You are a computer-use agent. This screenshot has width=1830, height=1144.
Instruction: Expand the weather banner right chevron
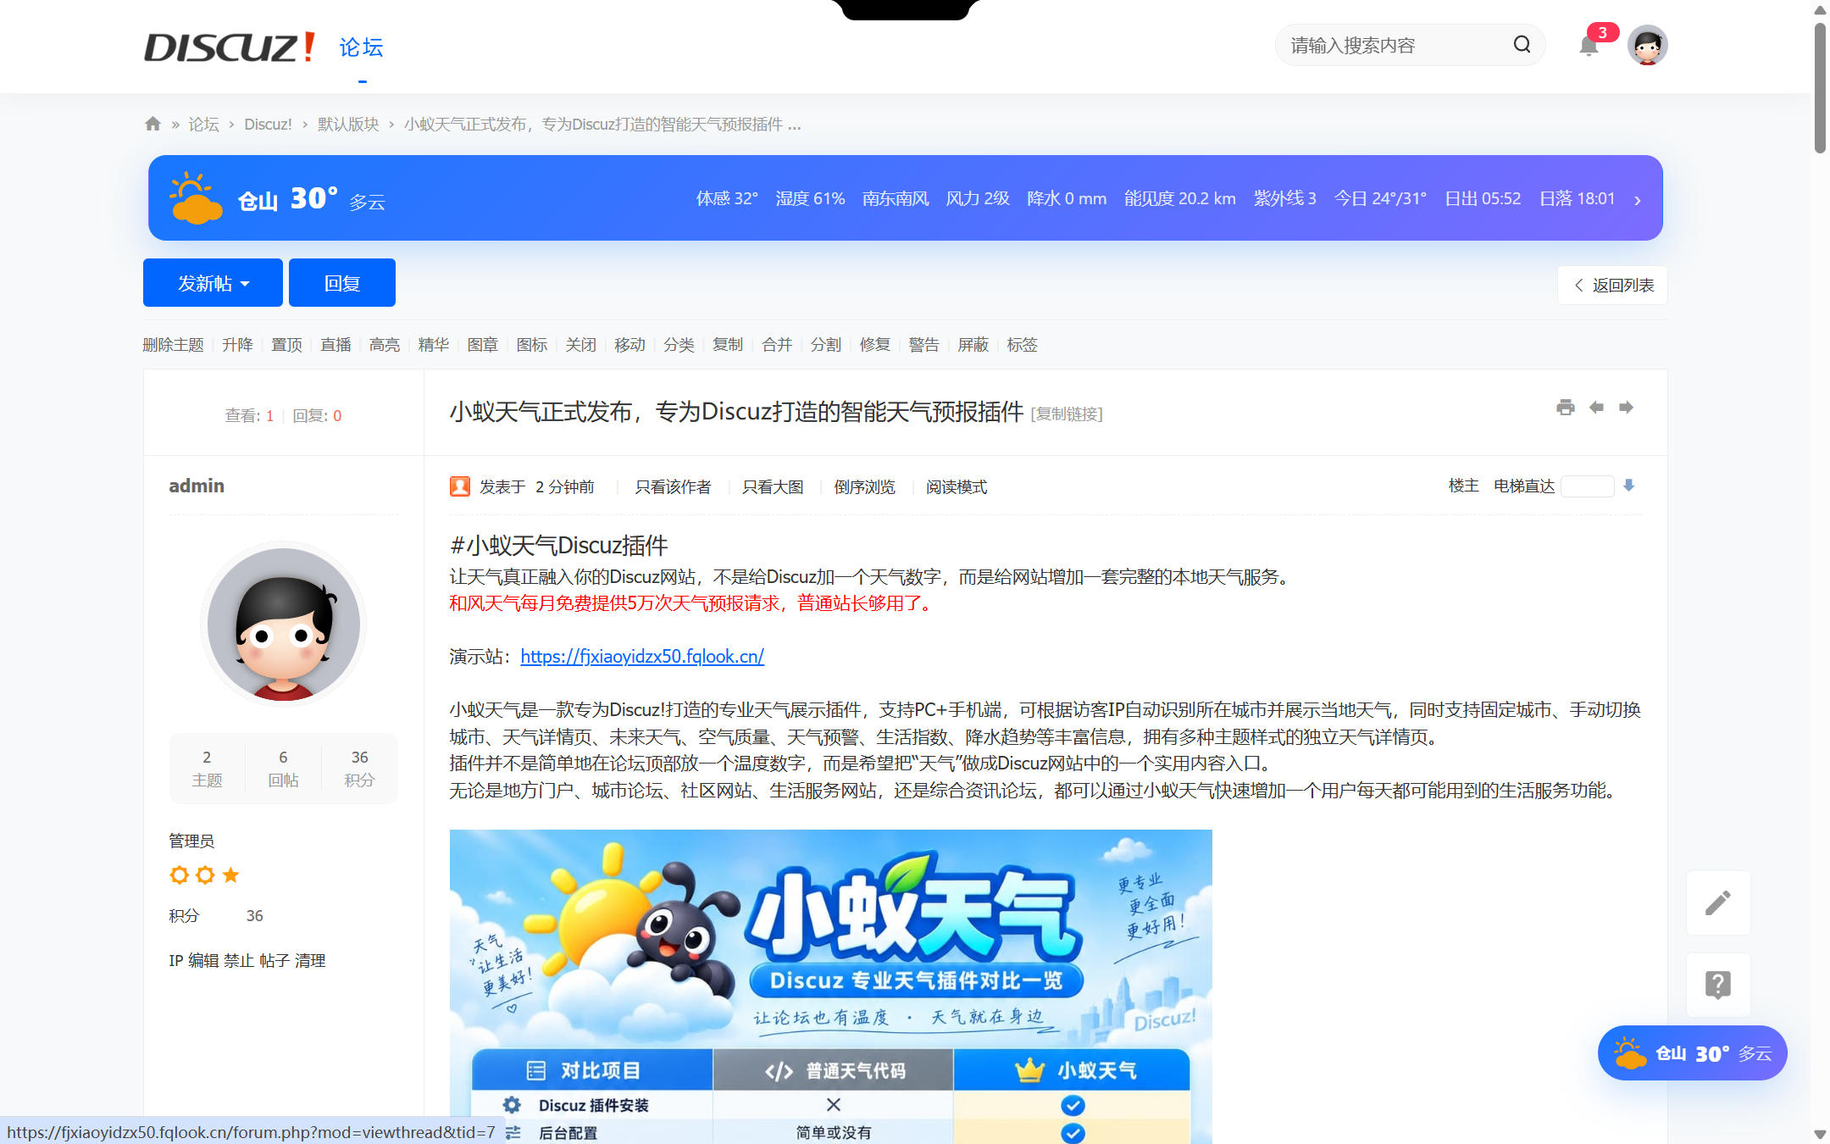click(x=1638, y=200)
